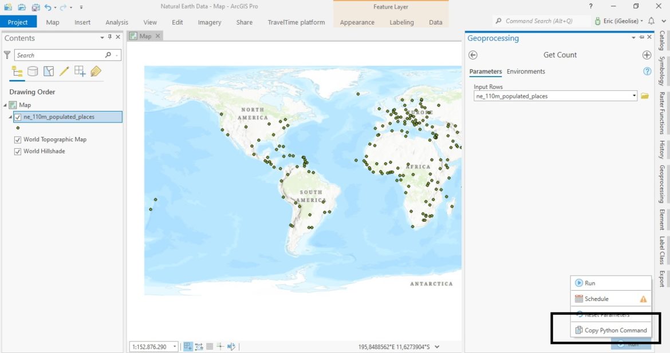Collapse the Map tree node
The image size is (670, 353).
click(5, 105)
